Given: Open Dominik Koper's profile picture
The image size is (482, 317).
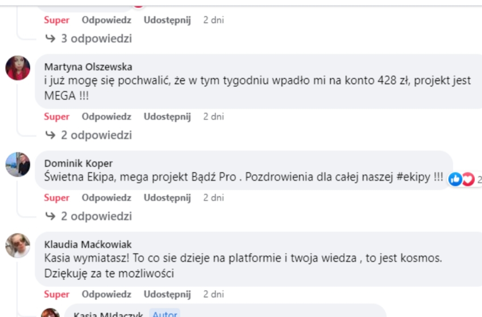Looking at the screenshot, I should 18,165.
